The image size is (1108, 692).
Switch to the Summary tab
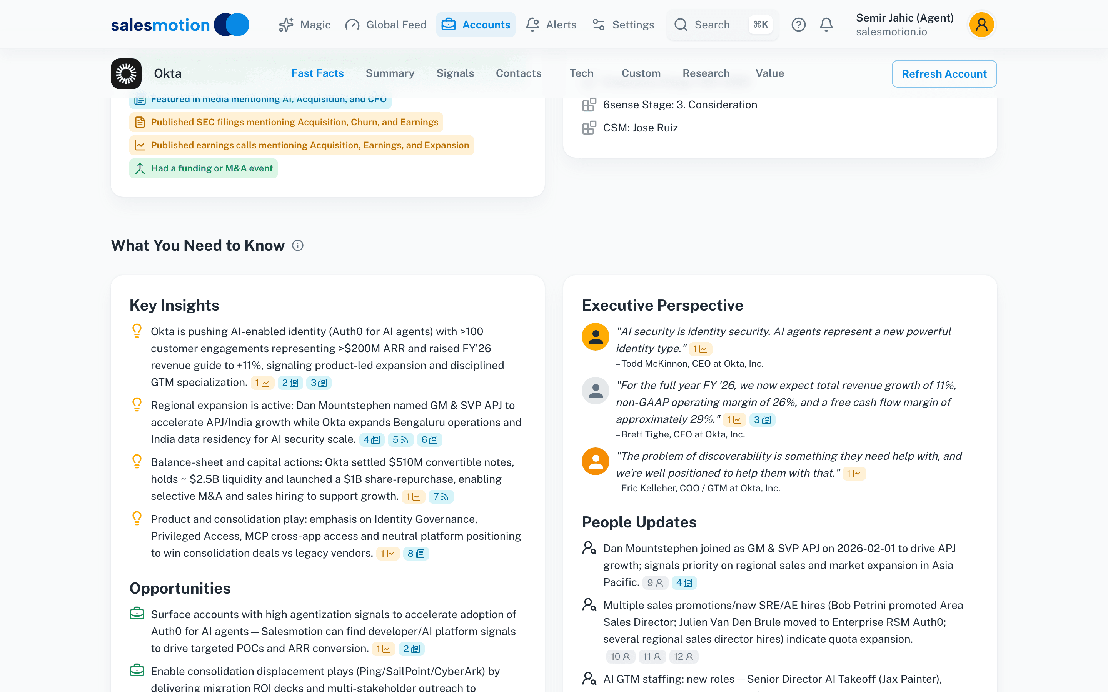point(390,73)
